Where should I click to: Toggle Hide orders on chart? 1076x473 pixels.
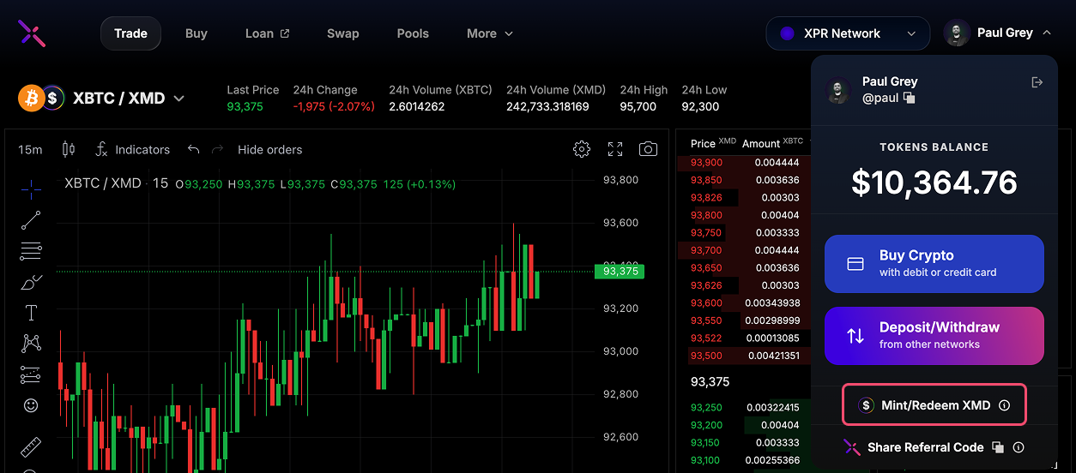pos(269,149)
